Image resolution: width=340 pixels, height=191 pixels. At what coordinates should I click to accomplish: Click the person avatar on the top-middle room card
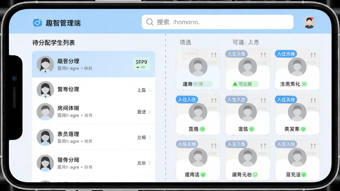pyautogui.click(x=247, y=67)
